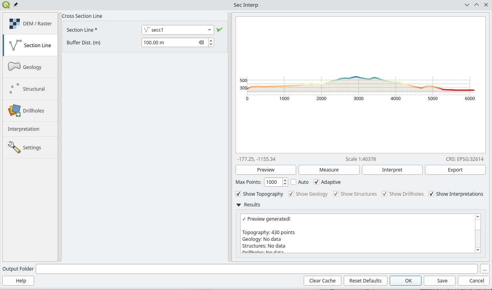The height and width of the screenshot is (290, 492).
Task: Select the Geology polygon icon
Action: click(14, 67)
